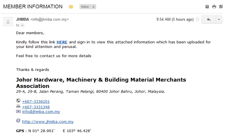Viewport: 232px width, 139px height.
Task: Follow the HERE link in the message
Action: click(x=62, y=42)
